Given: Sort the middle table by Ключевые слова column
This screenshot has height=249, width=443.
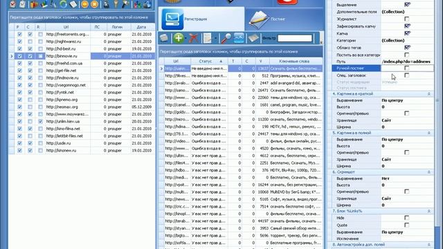Looking at the screenshot, I should [296, 61].
